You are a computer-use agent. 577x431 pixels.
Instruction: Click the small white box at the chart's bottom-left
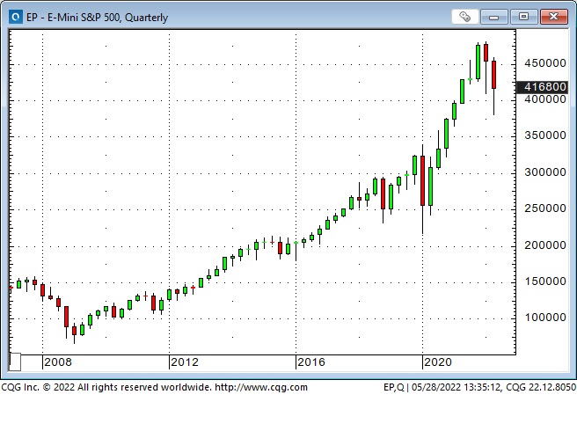pos(15,362)
